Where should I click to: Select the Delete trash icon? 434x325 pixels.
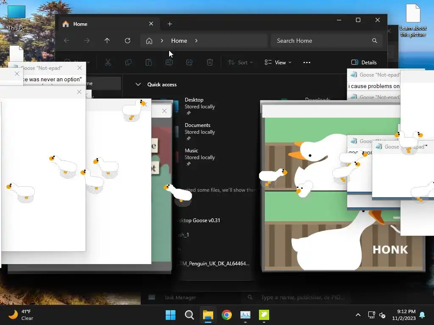tap(210, 63)
